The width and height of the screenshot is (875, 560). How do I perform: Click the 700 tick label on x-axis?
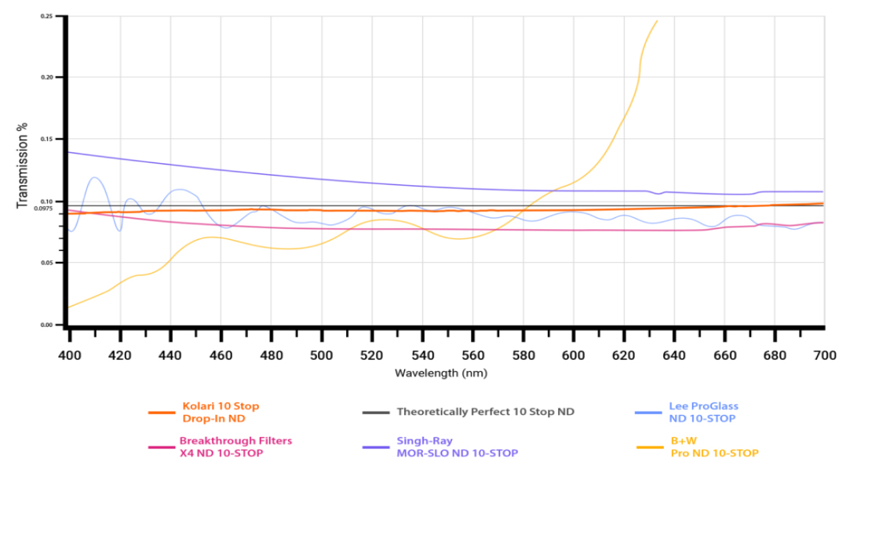point(825,355)
